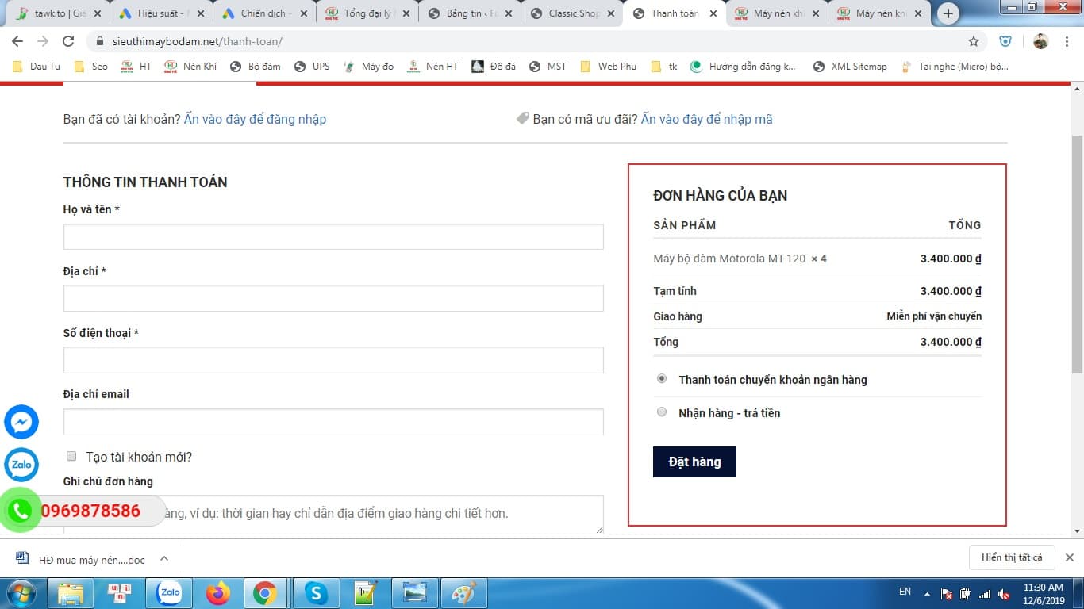Click the Zalo chat floating icon
Image resolution: width=1084 pixels, height=609 pixels.
click(x=21, y=465)
